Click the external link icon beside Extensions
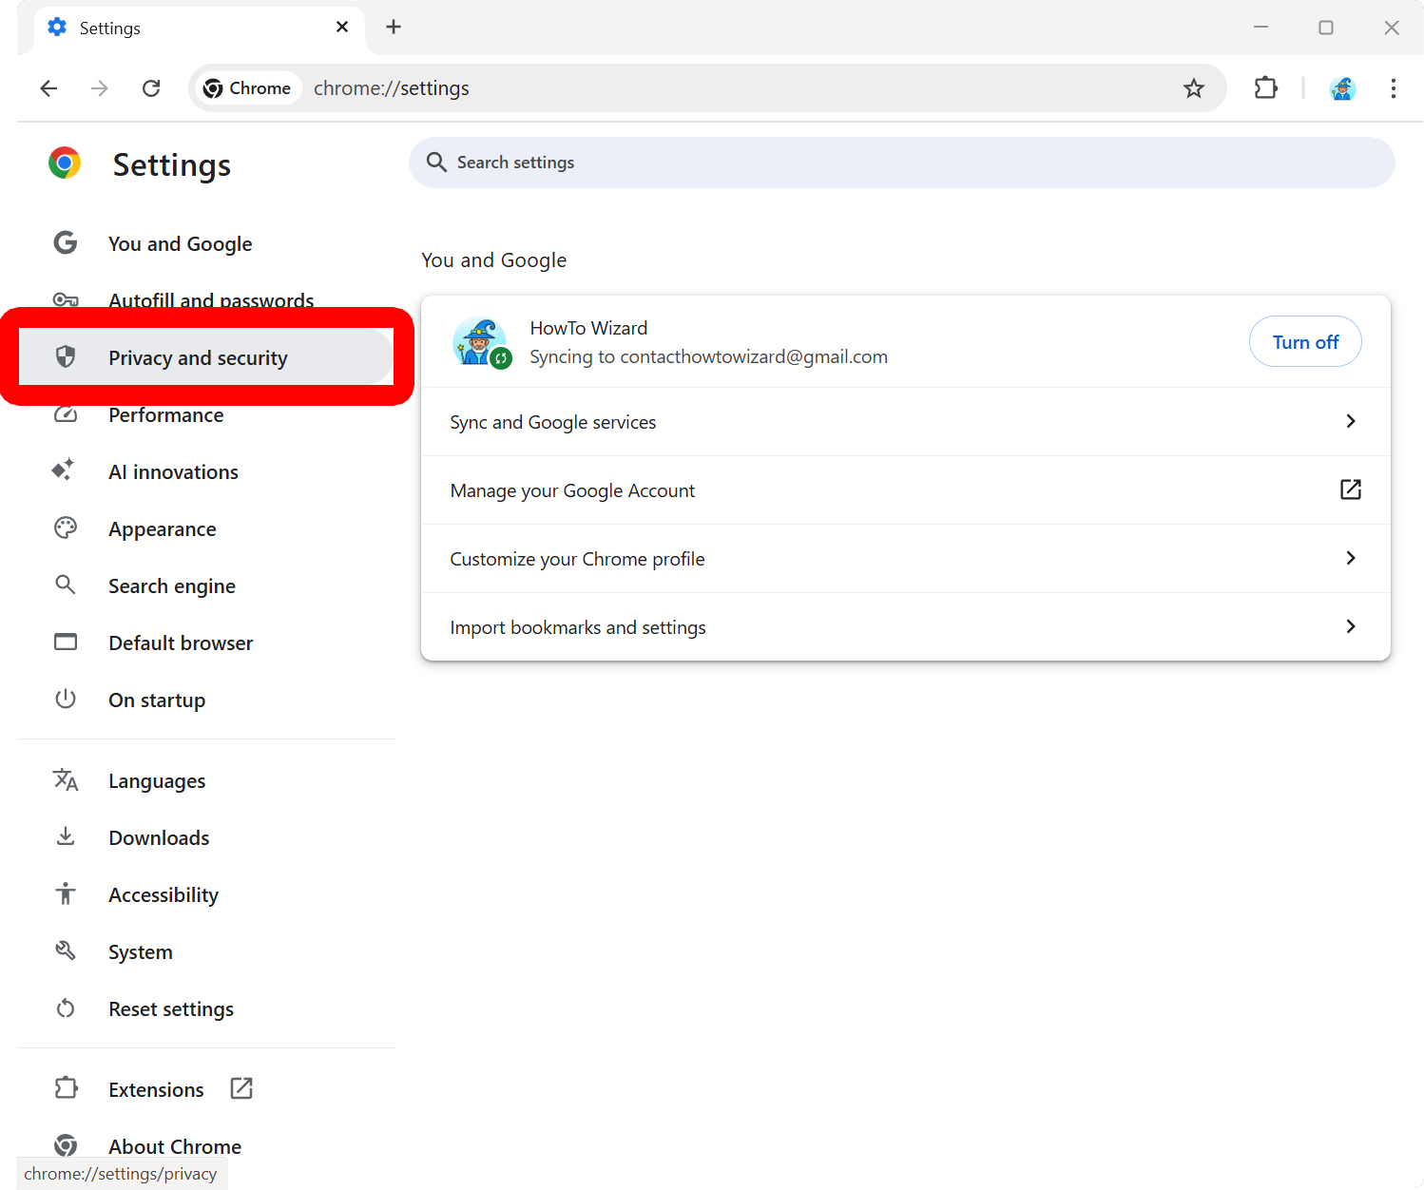 coord(241,1088)
